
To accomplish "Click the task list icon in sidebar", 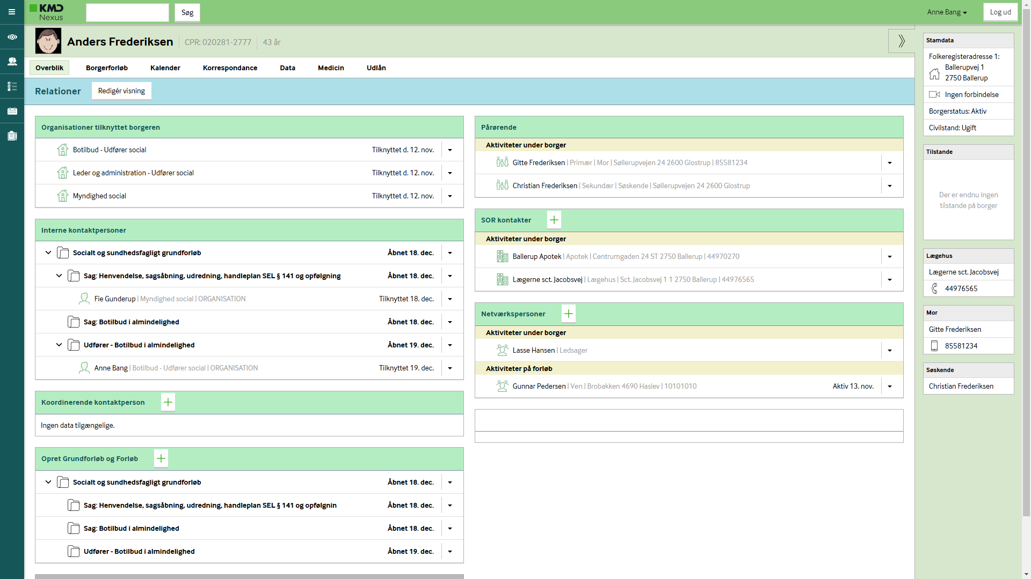I will click(x=12, y=86).
